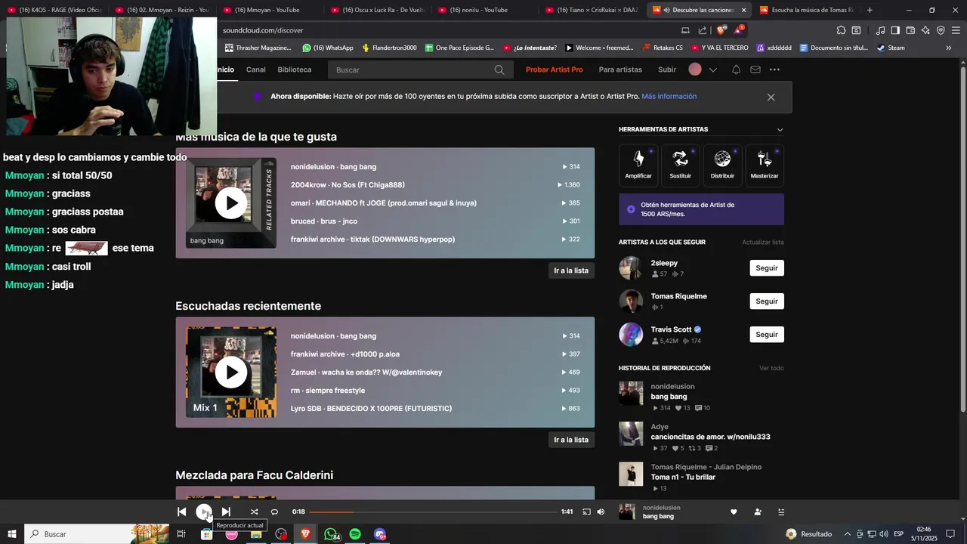Toggle repeat in the player bar
The height and width of the screenshot is (544, 967).
[274, 512]
